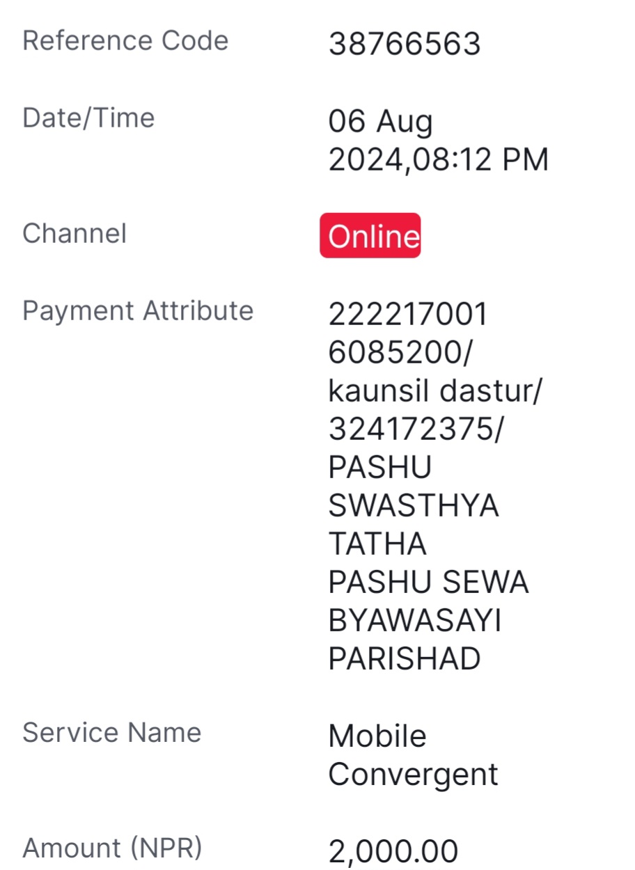
Task: Tap the Amount (NPR) label
Action: coord(112,848)
